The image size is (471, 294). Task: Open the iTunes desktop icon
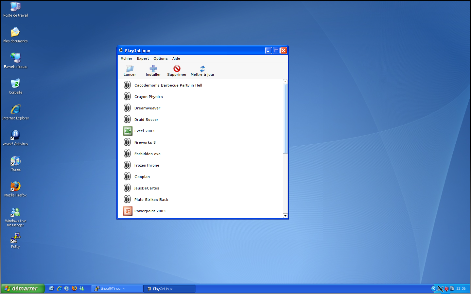(x=15, y=161)
